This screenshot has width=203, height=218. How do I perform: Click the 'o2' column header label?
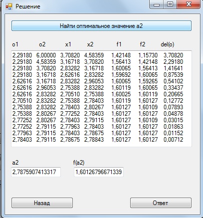tap(42, 44)
